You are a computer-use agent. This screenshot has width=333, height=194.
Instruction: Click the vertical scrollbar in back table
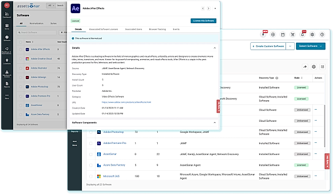click(325, 125)
